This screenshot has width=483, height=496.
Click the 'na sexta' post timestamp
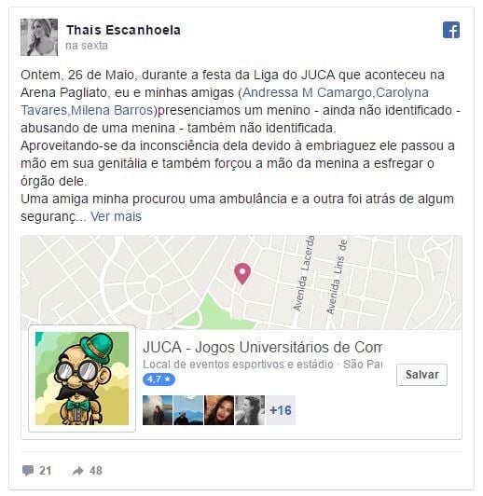pyautogui.click(x=87, y=46)
